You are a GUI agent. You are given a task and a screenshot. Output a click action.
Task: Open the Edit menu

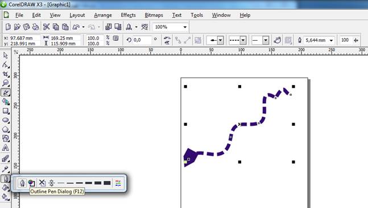(x=36, y=15)
